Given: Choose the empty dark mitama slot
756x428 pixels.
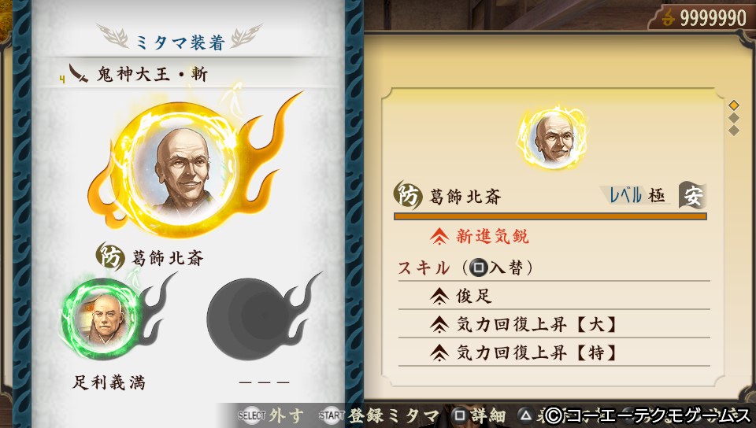Looking at the screenshot, I should point(248,319).
